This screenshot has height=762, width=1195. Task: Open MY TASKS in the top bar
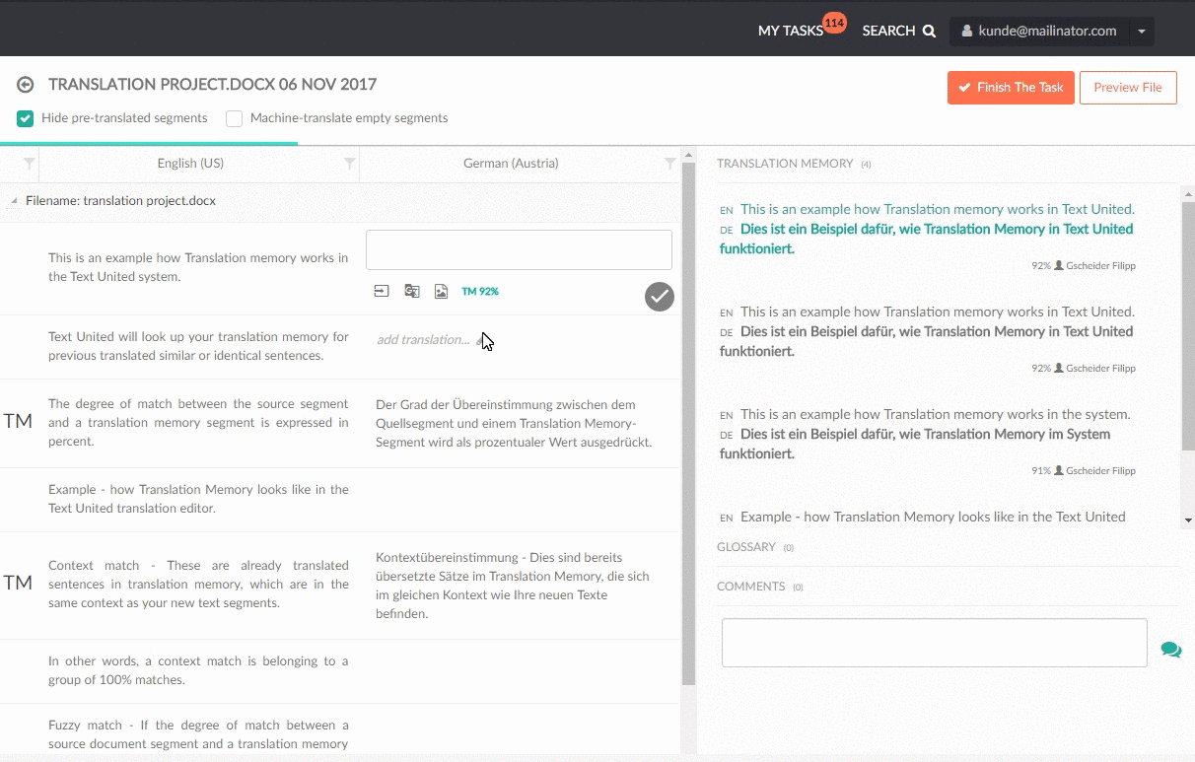(x=791, y=32)
